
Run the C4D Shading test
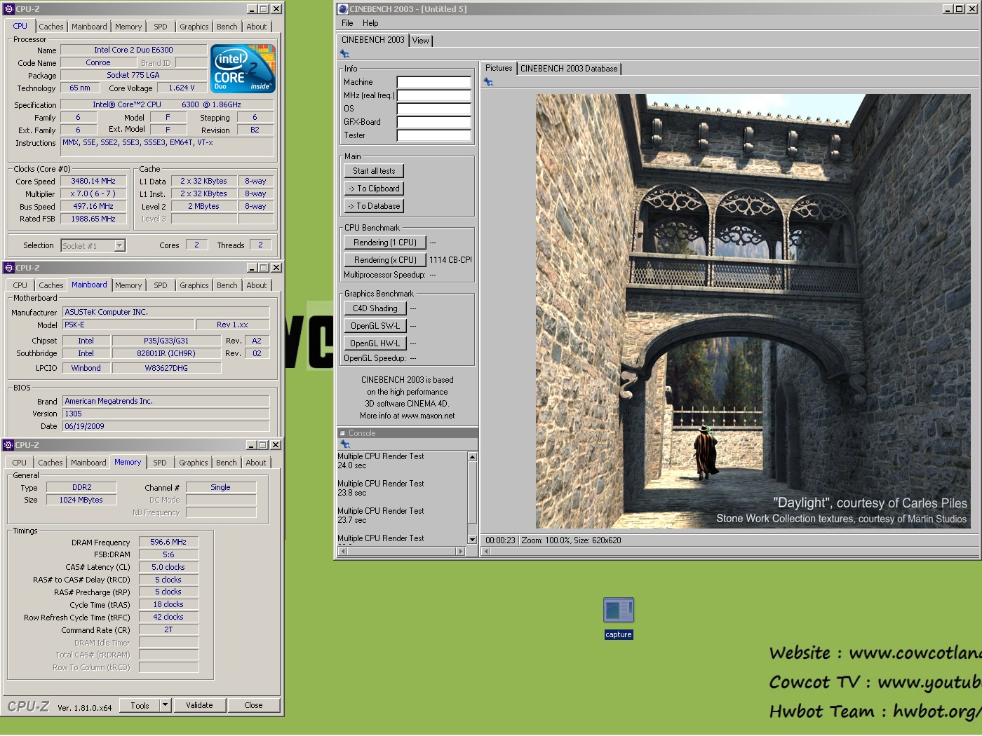tap(375, 308)
